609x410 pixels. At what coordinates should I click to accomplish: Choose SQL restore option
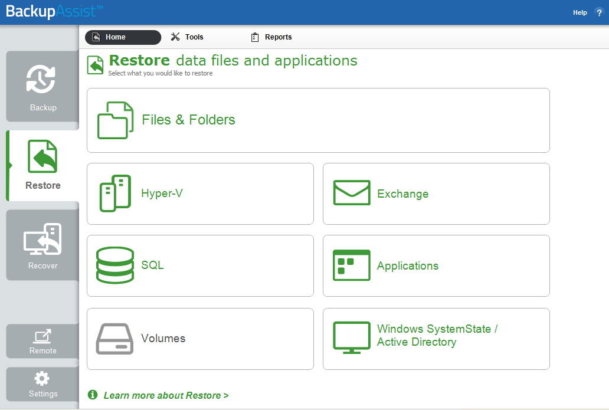click(x=200, y=265)
